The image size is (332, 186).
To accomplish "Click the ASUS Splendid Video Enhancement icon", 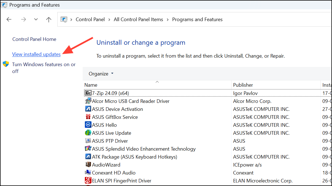I will tap(88, 149).
